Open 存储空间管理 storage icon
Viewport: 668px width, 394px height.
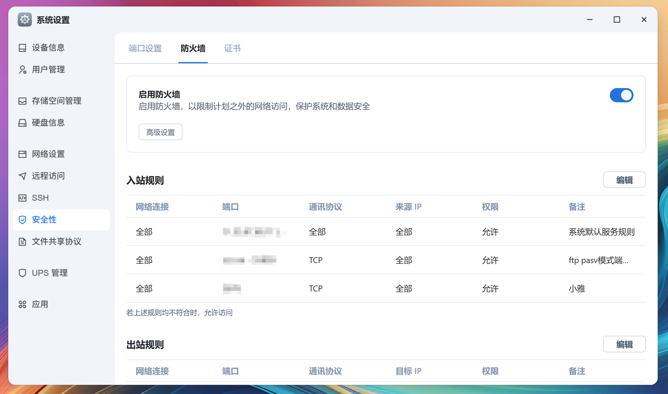coord(22,101)
